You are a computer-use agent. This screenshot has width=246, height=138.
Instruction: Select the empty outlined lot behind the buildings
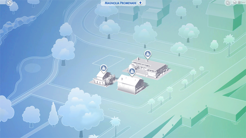[109, 61]
